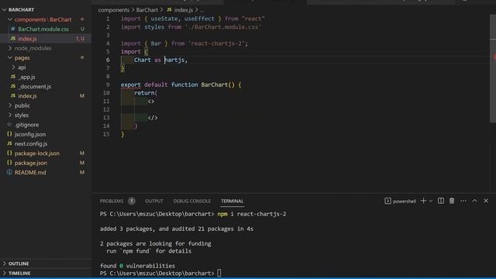Click the JS file icon in breadcrumb
This screenshot has width=496, height=279.
point(169,10)
